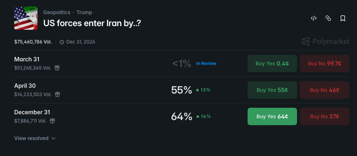Bookmark this market
The height and width of the screenshot is (156, 357).
342,18
